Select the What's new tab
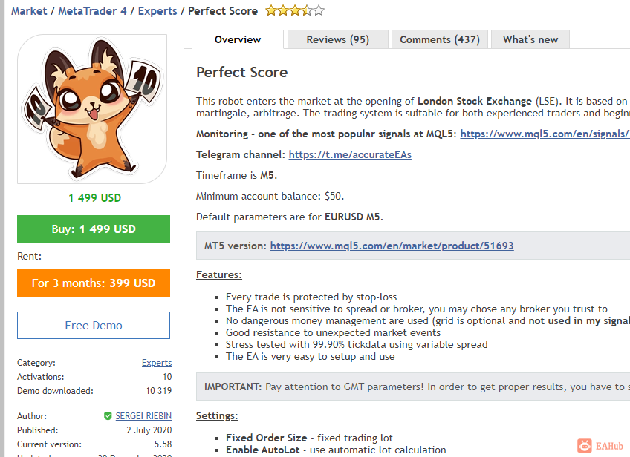Viewport: 630px width, 457px height. (x=530, y=39)
